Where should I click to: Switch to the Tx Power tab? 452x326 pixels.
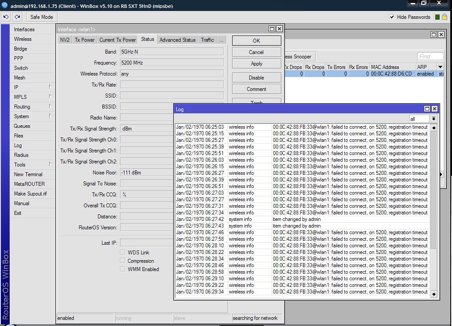pos(84,40)
